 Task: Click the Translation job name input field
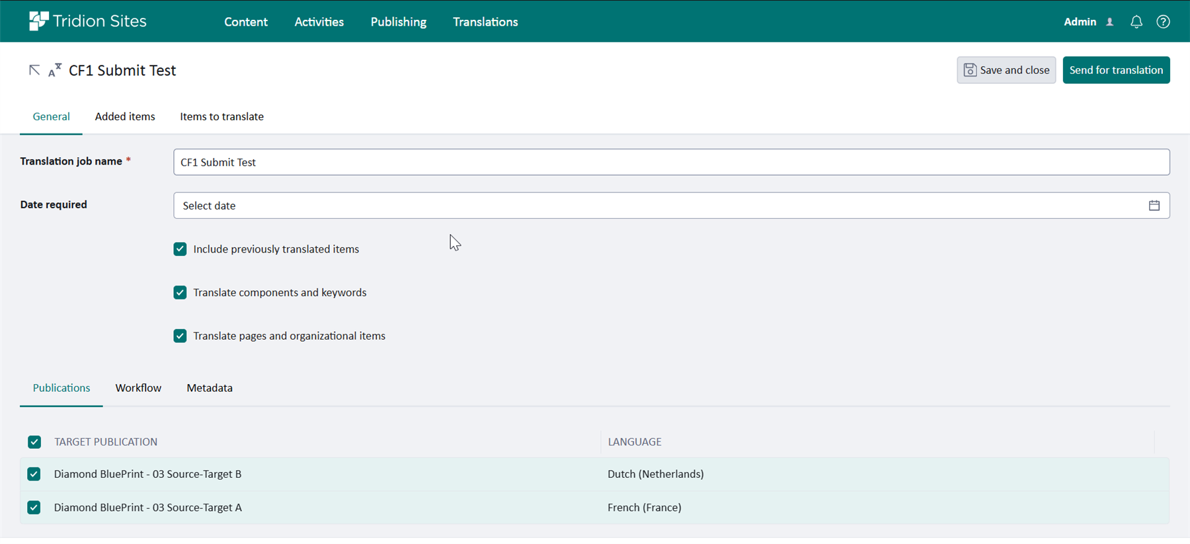tap(671, 162)
